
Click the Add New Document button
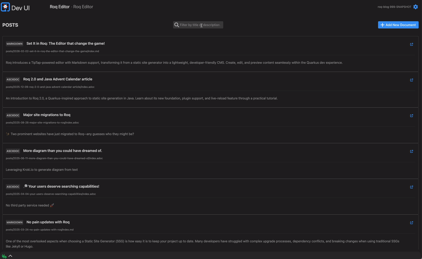click(x=398, y=25)
